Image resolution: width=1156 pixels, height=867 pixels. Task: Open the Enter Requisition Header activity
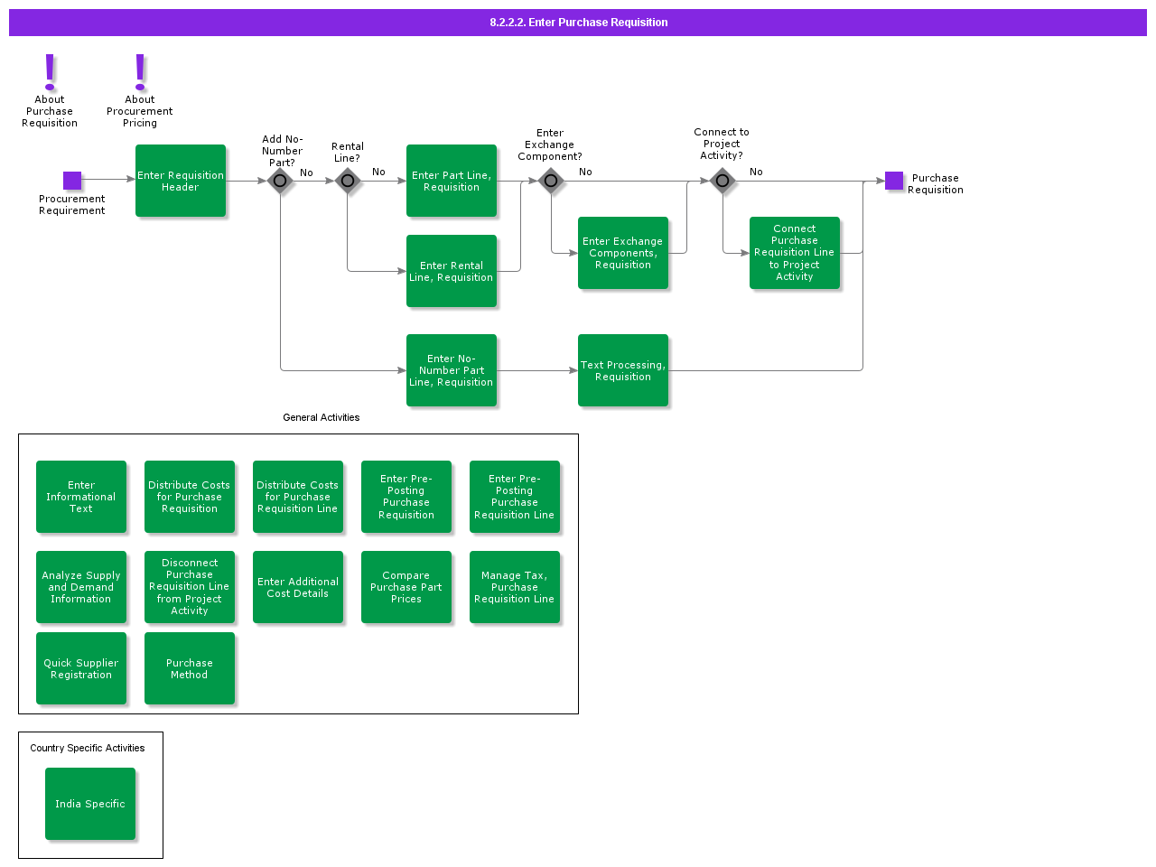[181, 181]
